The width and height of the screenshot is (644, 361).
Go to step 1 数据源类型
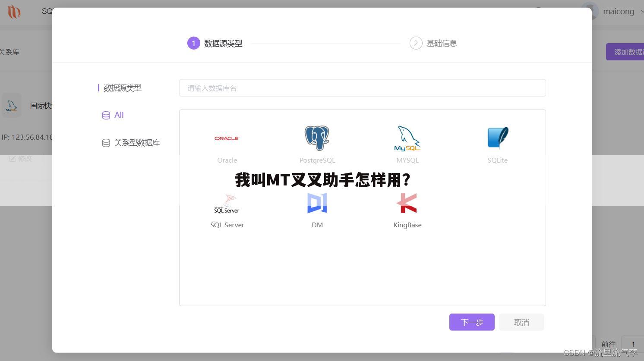[x=215, y=43]
